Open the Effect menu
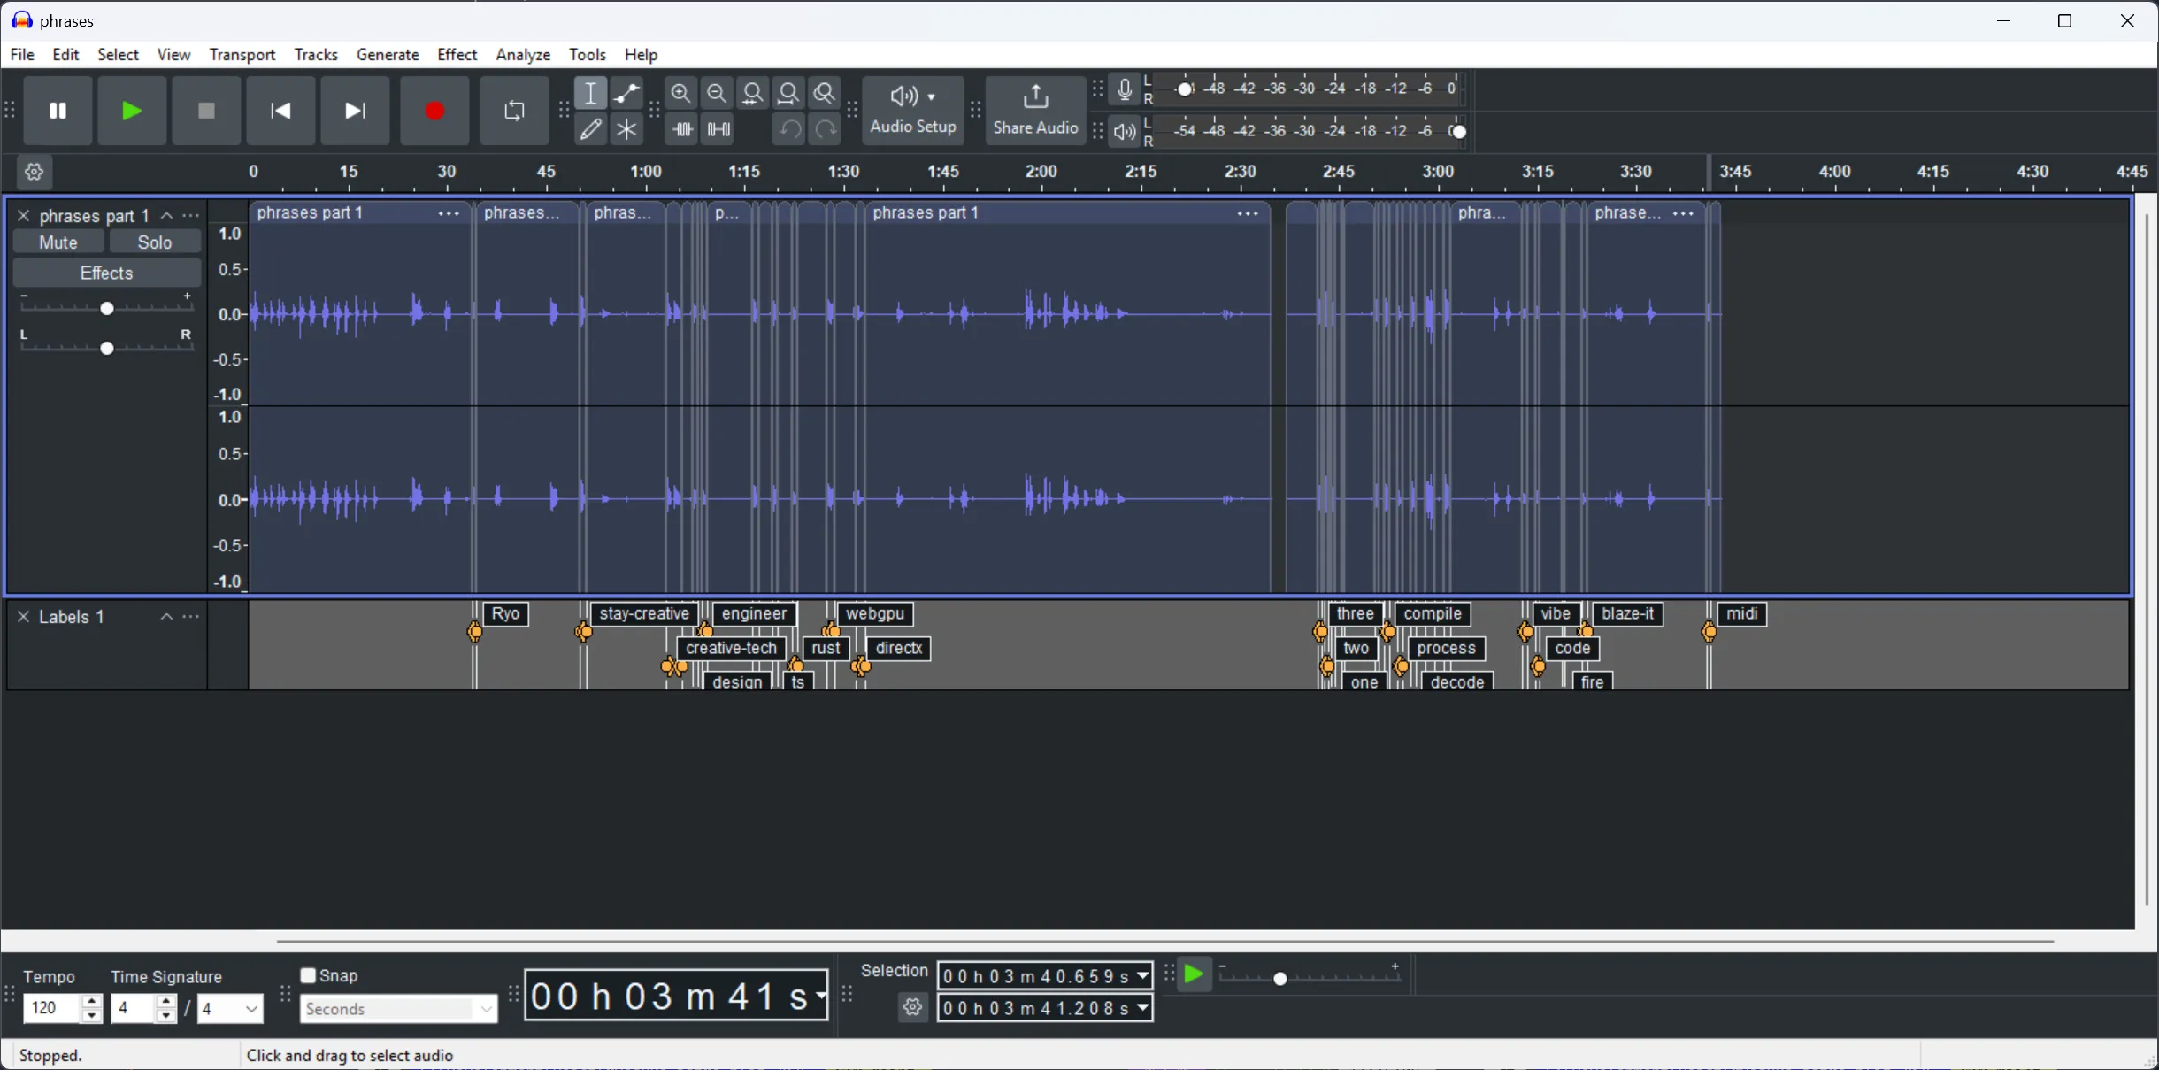The height and width of the screenshot is (1070, 2159). [456, 54]
